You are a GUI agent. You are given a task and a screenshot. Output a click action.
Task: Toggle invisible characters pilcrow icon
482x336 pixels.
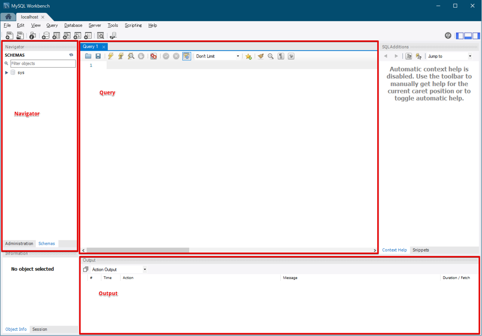281,56
